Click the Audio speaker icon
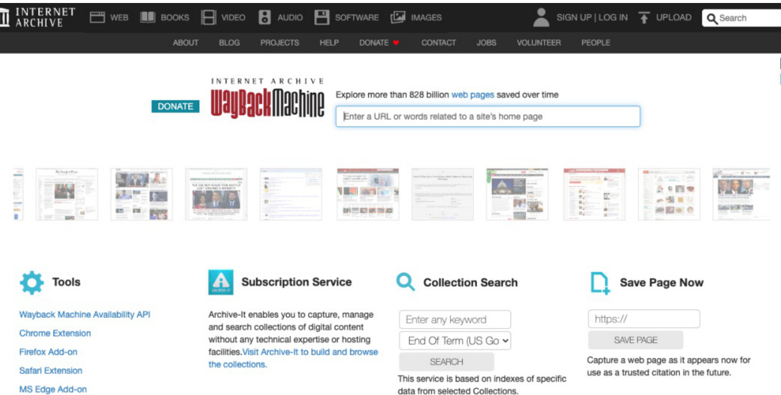781x395 pixels. click(x=265, y=17)
